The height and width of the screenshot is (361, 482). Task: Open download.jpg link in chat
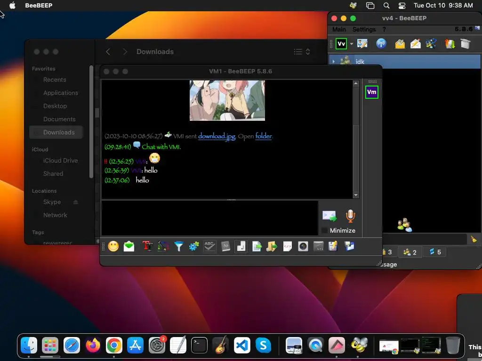(x=217, y=136)
